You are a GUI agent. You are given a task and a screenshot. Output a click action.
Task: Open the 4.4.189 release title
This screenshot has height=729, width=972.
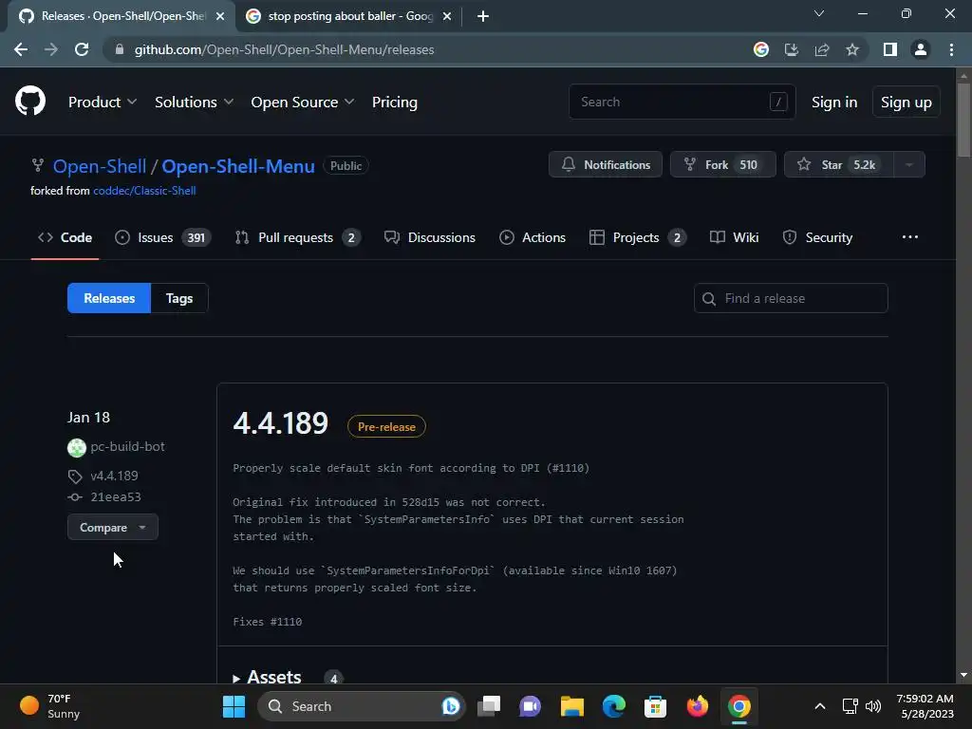coord(280,423)
